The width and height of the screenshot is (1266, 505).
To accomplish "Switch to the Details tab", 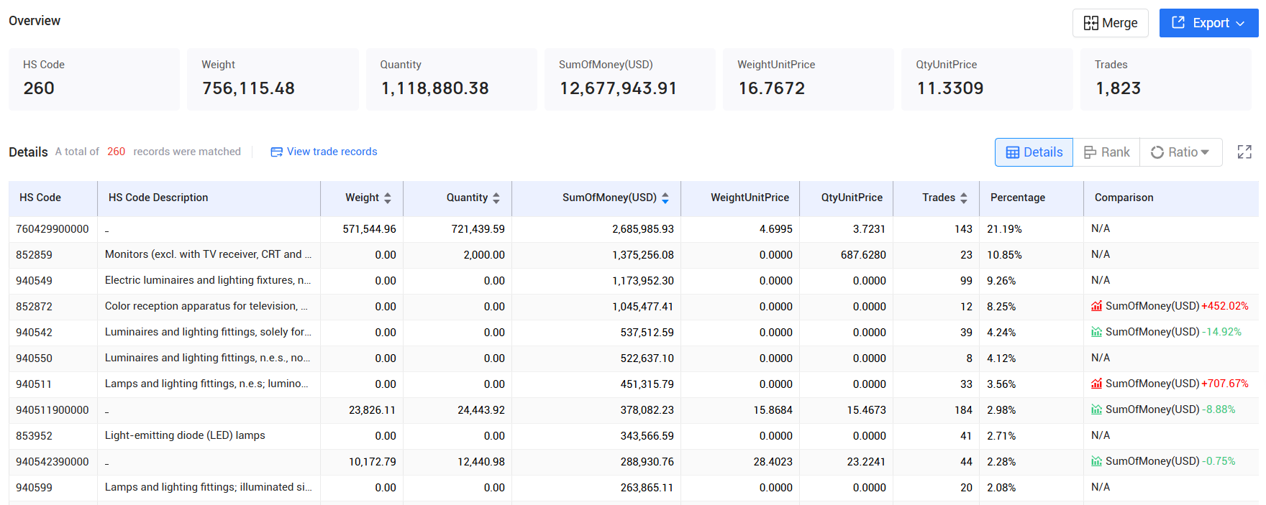I will coord(1034,152).
